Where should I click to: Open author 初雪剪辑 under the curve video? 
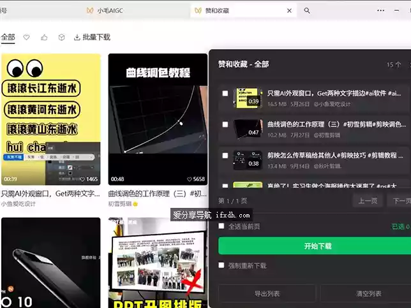(121, 204)
